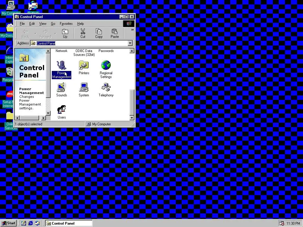Click the Passwords item label
Screen dimensions: 303x227
pos(106,51)
